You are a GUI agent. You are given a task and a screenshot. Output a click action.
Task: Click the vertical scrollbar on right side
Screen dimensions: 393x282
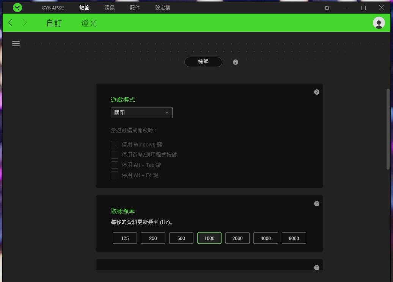tap(388, 129)
